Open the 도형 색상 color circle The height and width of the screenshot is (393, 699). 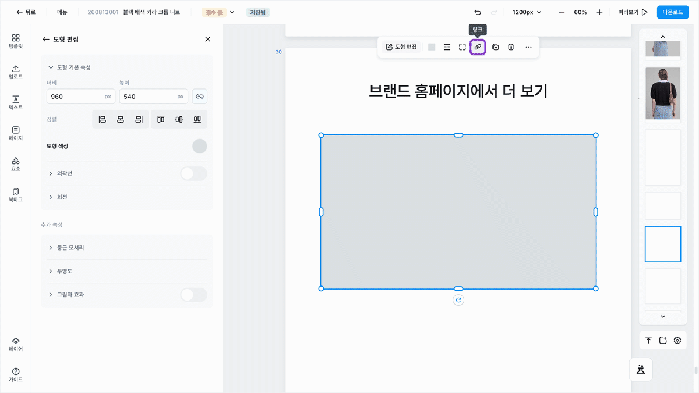pos(200,146)
